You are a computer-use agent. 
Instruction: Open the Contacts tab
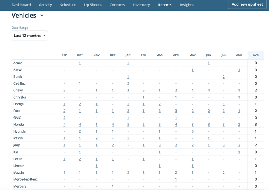pyautogui.click(x=117, y=5)
